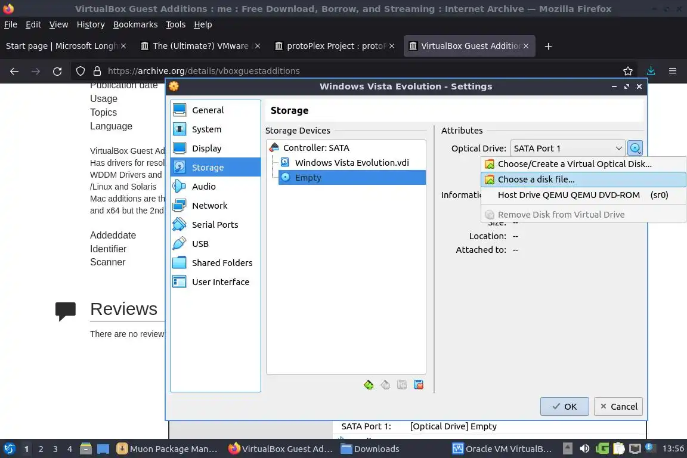Switch to The (Ultimate?) VMware tab
Viewport: 687px width, 458px height.
pos(195,46)
